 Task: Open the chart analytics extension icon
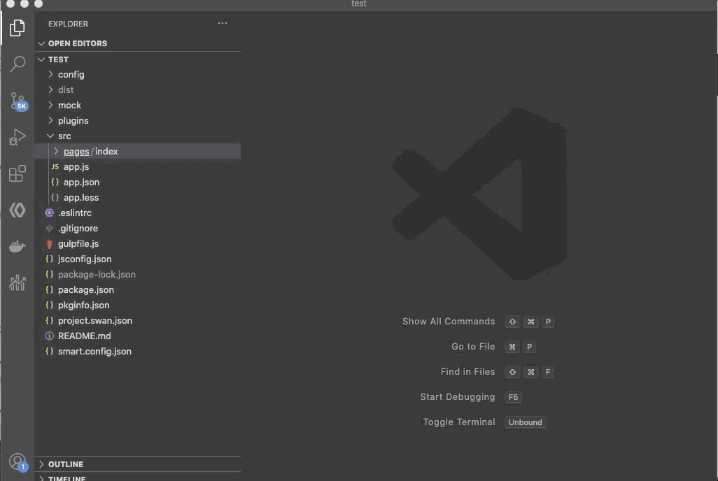coord(17,283)
